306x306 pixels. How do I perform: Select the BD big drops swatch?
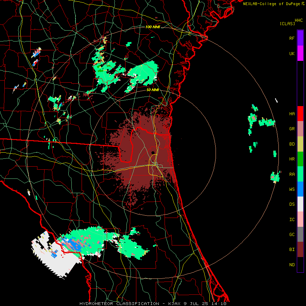point(300,144)
